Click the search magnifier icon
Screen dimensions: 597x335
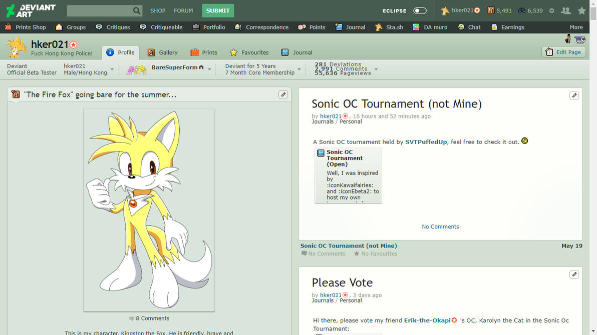(136, 10)
